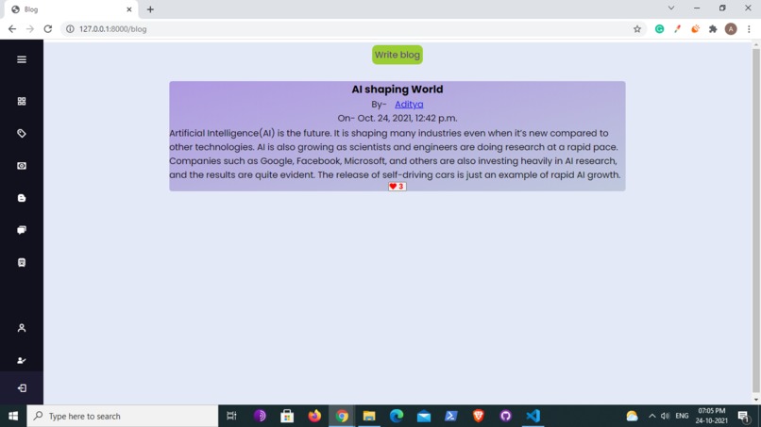
Task: Open the hamburger menu in sidebar
Action: pos(22,59)
